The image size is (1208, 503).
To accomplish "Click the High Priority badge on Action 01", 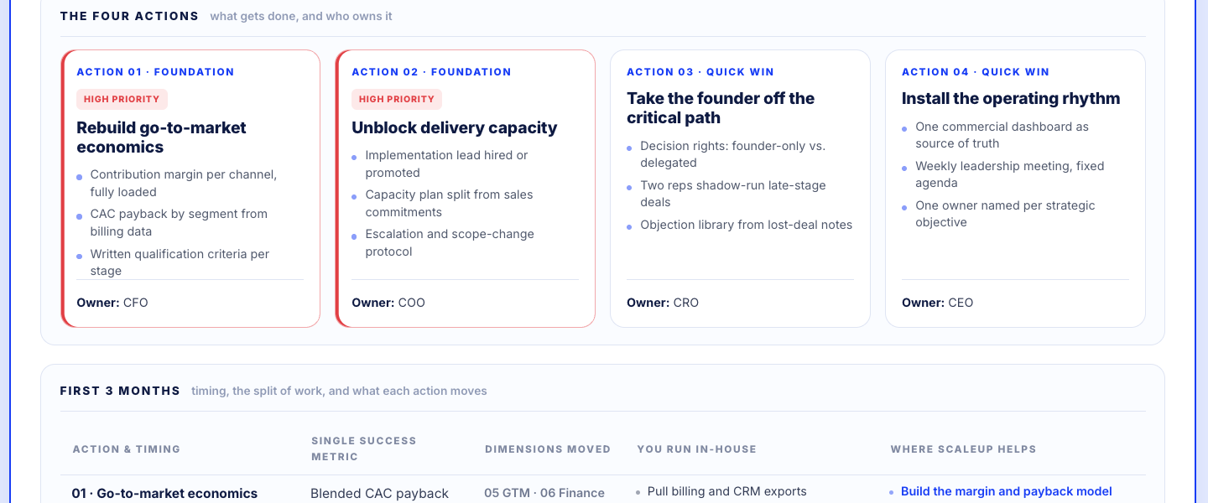I will [x=122, y=99].
